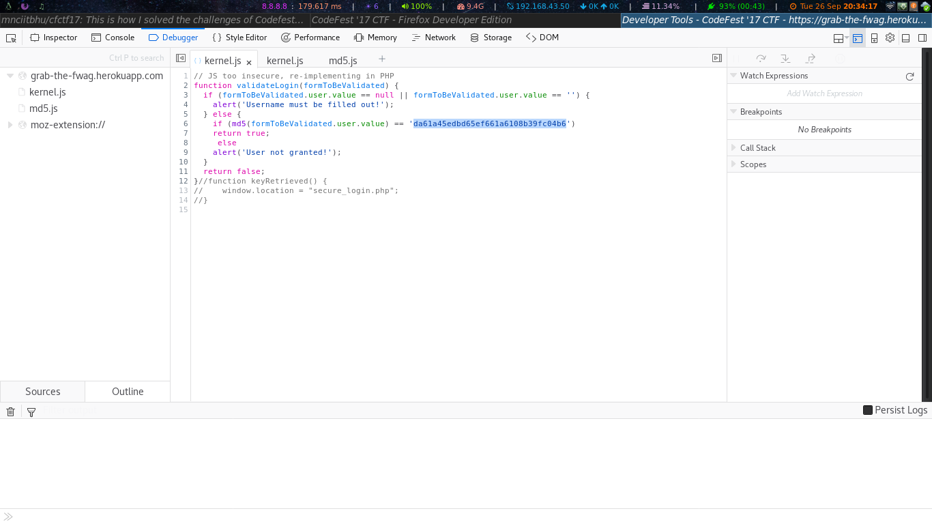
Task: Toggle the sources pane collapse icon
Action: tap(180, 59)
